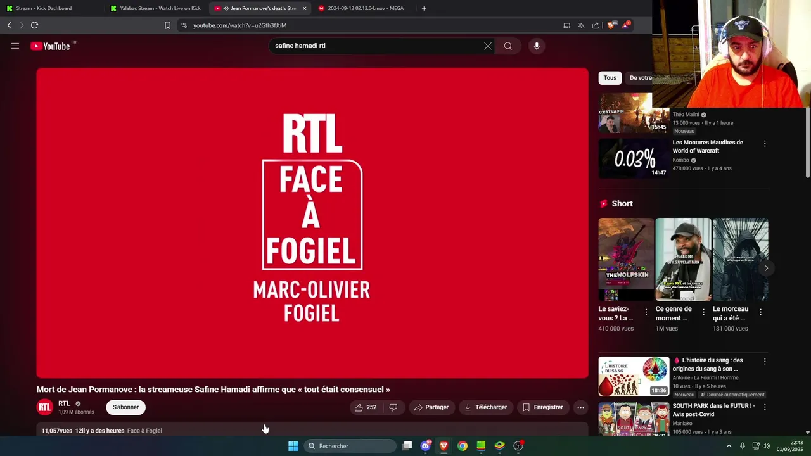This screenshot has width=811, height=456.
Task: Go forward in browser history
Action: [x=22, y=25]
